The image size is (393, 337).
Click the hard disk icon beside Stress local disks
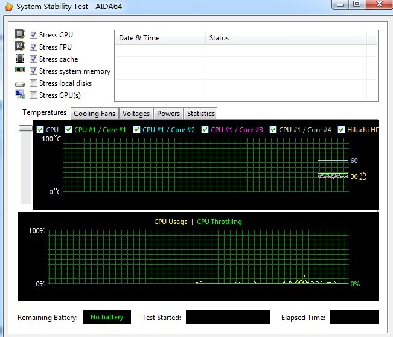(x=20, y=84)
